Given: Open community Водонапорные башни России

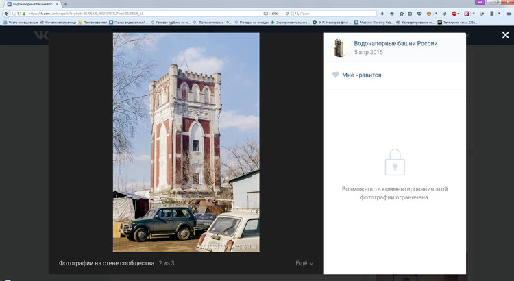Looking at the screenshot, I should [395, 43].
